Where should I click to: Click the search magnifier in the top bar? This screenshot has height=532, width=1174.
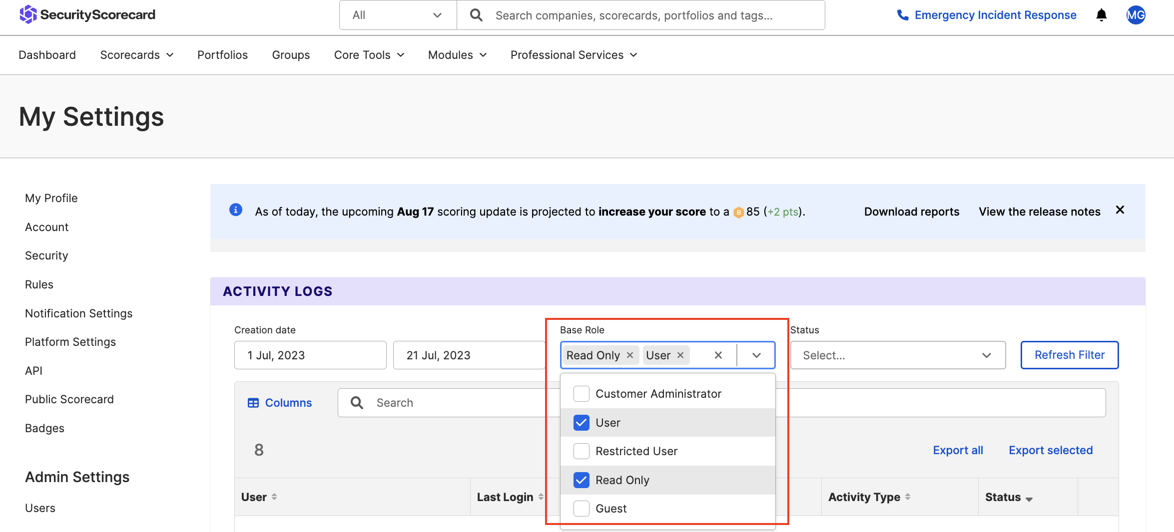pyautogui.click(x=476, y=15)
